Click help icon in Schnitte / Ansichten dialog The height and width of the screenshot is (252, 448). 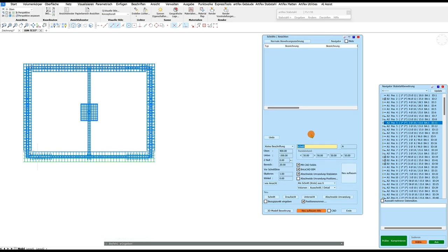coord(353,37)
